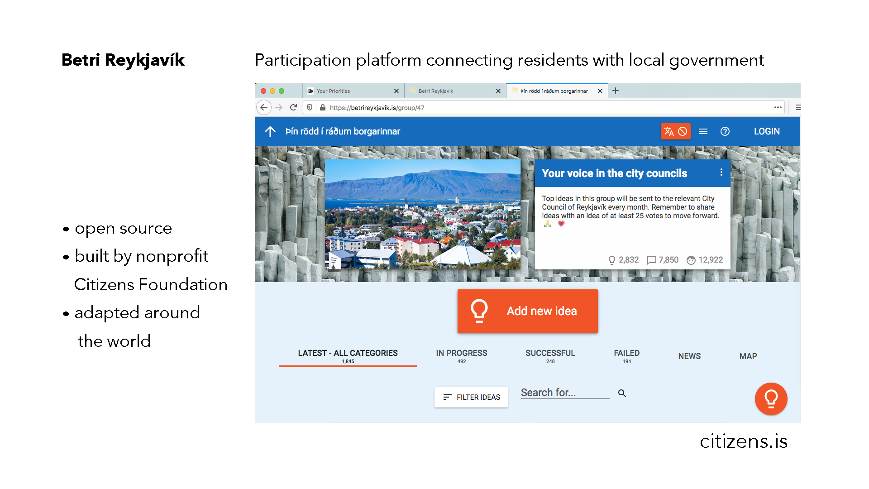Click the round orange lightbulb floating button

(x=771, y=399)
